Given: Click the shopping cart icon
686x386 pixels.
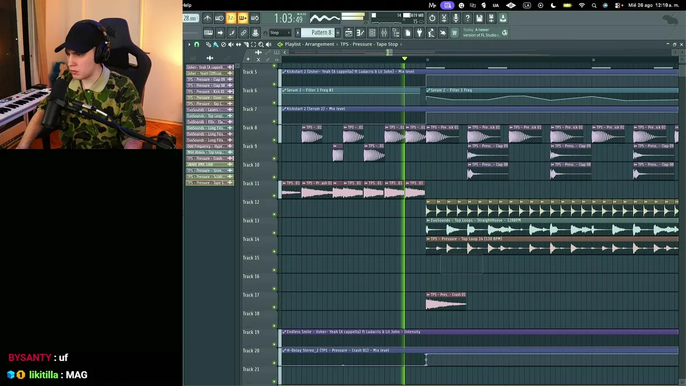Looking at the screenshot, I should pyautogui.click(x=454, y=33).
